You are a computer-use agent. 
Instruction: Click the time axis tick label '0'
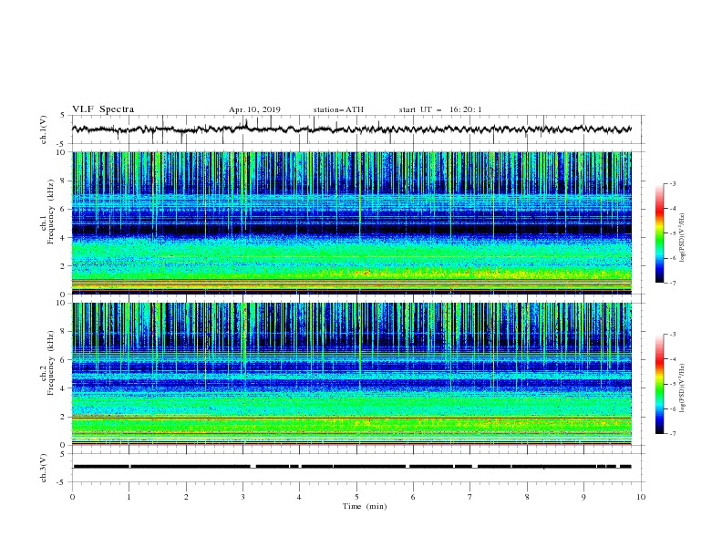[72, 497]
